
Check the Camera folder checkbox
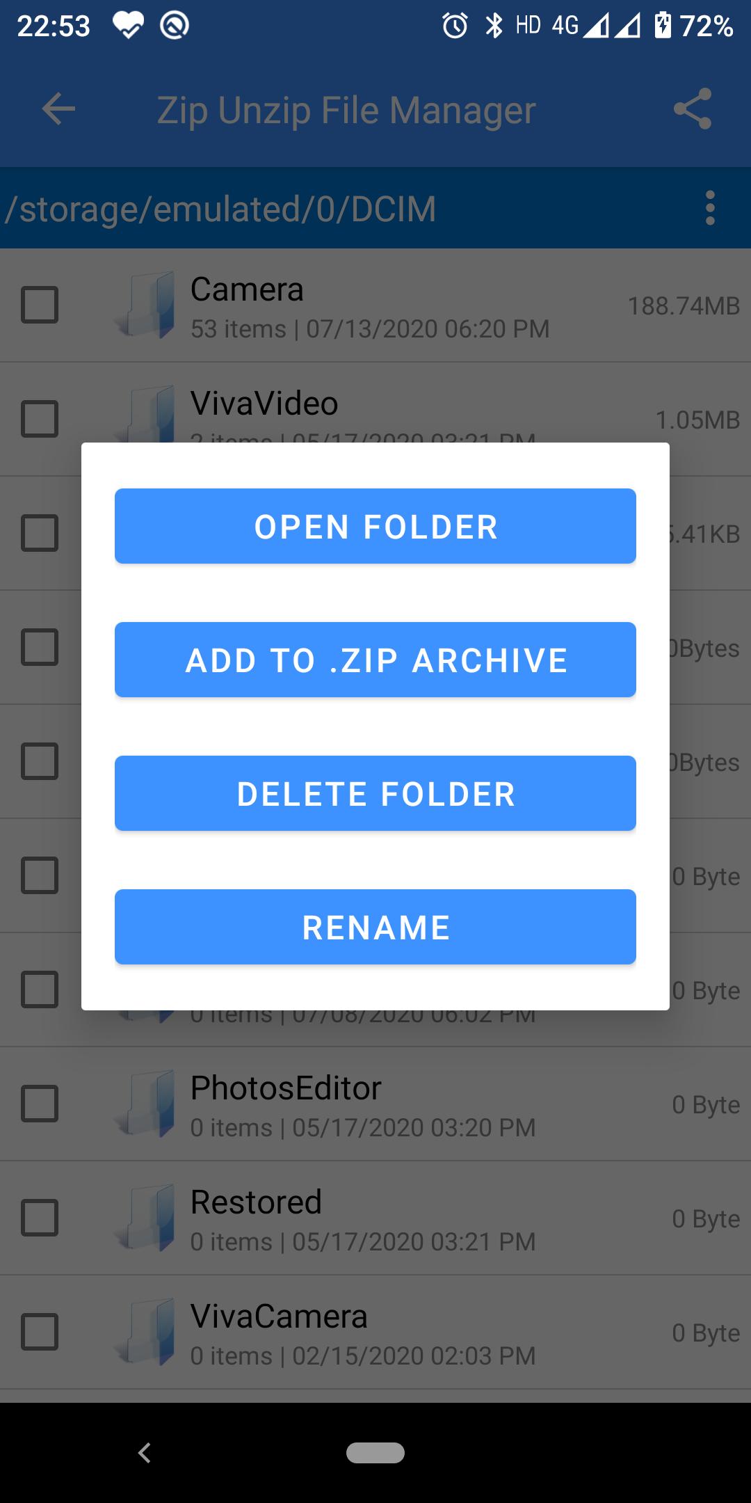tap(40, 305)
